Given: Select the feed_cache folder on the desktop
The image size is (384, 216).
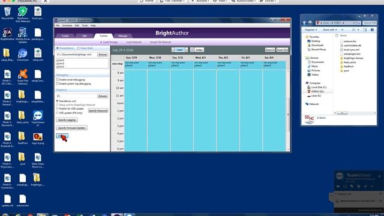Looking at the screenshot, I should coord(23,118).
